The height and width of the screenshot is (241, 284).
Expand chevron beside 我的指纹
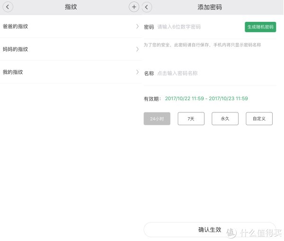point(137,72)
